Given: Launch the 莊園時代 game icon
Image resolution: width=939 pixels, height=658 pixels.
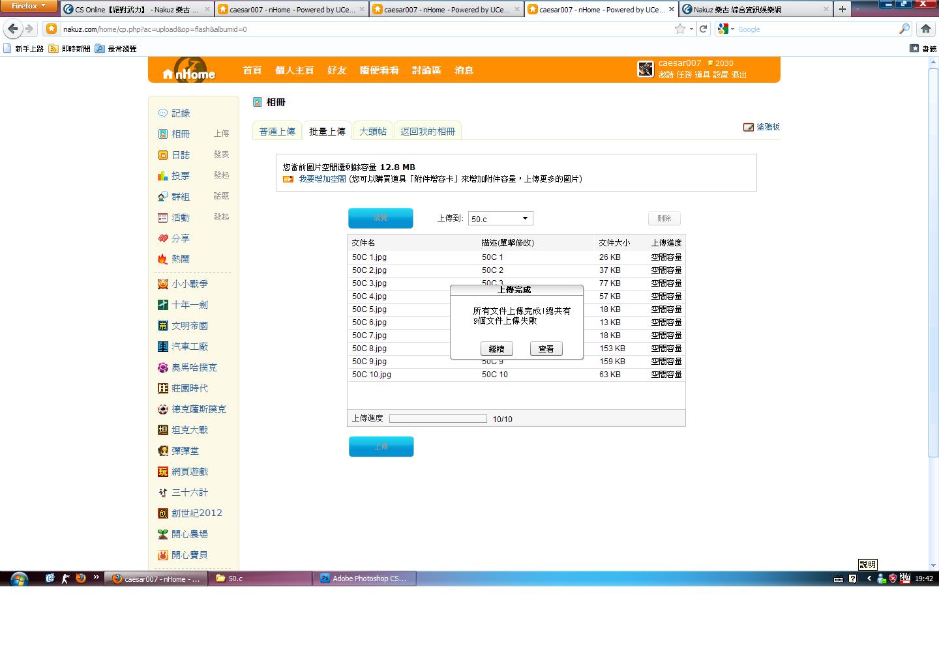Looking at the screenshot, I should pos(163,388).
